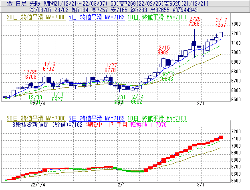The height and width of the screenshot is (190, 250).
Task: Select the 20-day MA=7000 legend in upper chart
Action: point(36,17)
